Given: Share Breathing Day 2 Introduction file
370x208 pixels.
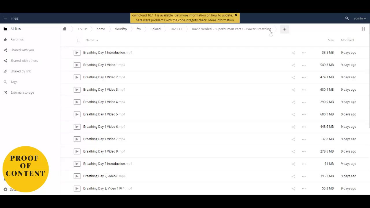Looking at the screenshot, I should [x=293, y=164].
